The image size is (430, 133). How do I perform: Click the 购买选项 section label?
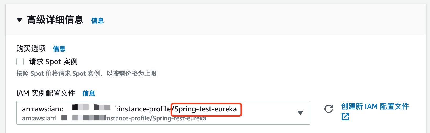pyautogui.click(x=31, y=48)
